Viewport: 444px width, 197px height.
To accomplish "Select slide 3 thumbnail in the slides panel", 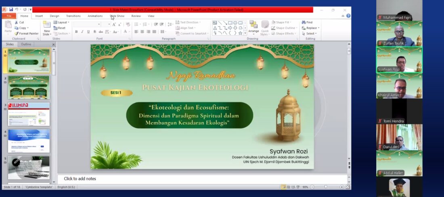I will [x=29, y=114].
